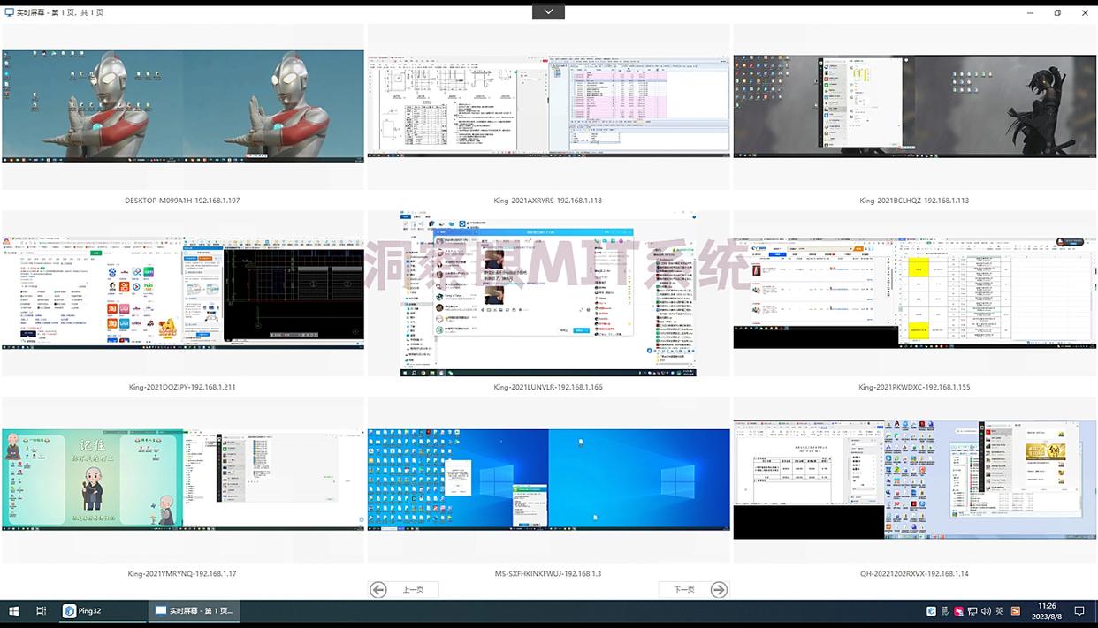Click the monitor icon in the title bar

coord(9,12)
